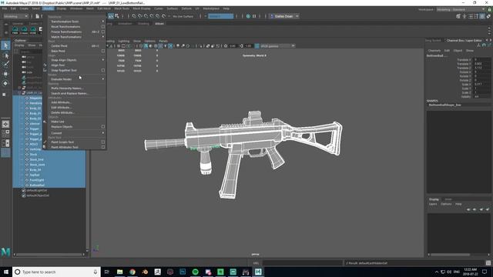
Task: Click the new scene file icon
Action: pyautogui.click(x=38, y=16)
